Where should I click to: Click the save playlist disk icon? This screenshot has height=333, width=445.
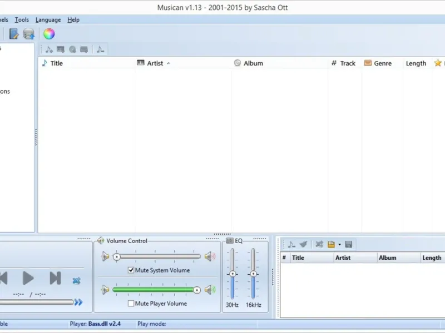pyautogui.click(x=349, y=244)
